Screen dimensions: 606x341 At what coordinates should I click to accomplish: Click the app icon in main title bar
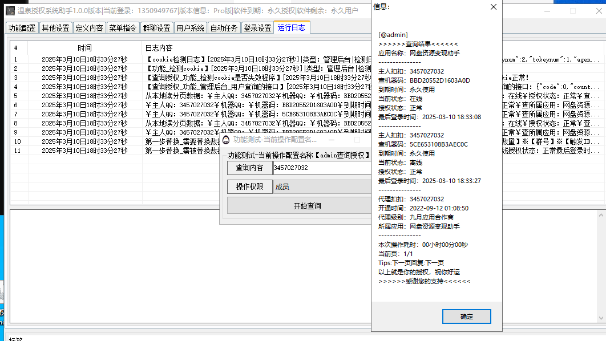click(x=10, y=10)
